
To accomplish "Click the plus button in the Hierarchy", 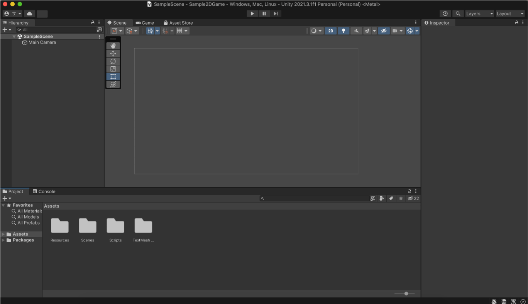I will pos(5,30).
